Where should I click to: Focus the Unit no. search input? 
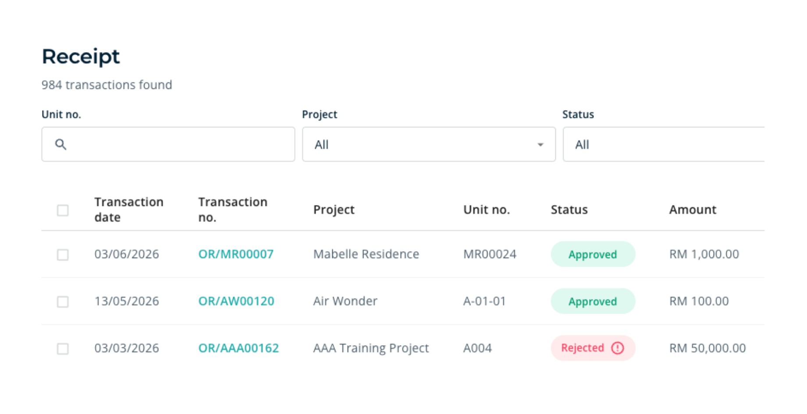(168, 144)
